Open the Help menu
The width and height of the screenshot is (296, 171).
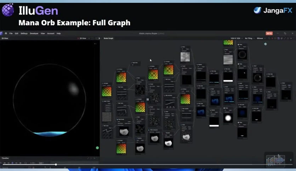click(x=59, y=33)
